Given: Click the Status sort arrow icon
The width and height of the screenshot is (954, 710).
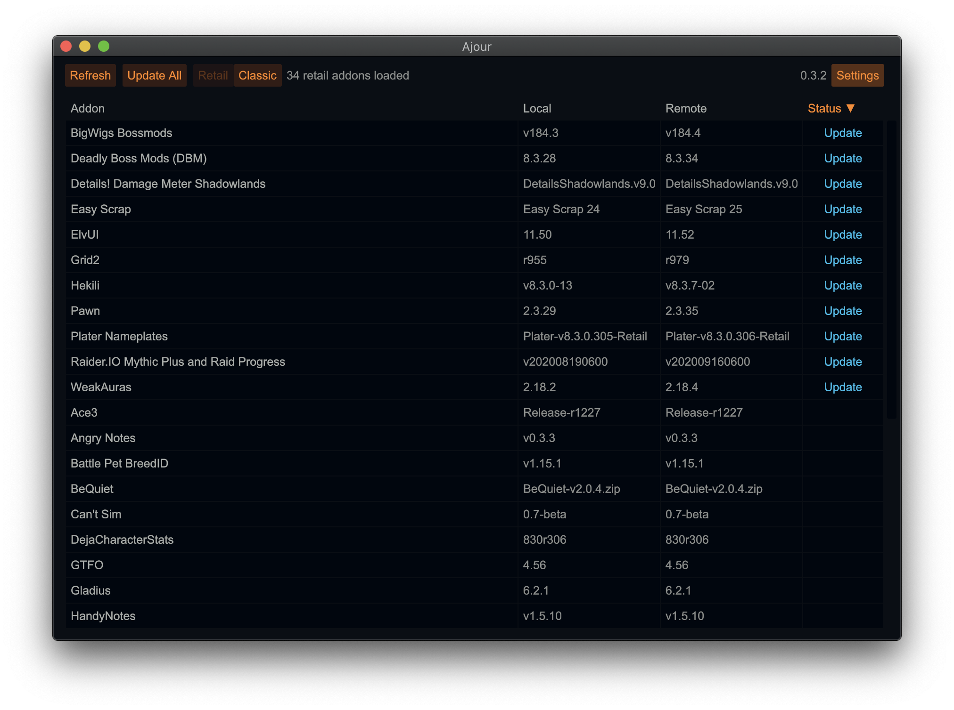Looking at the screenshot, I should (850, 108).
